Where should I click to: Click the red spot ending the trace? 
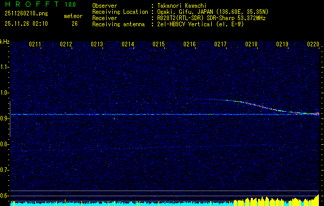pyautogui.click(x=317, y=113)
